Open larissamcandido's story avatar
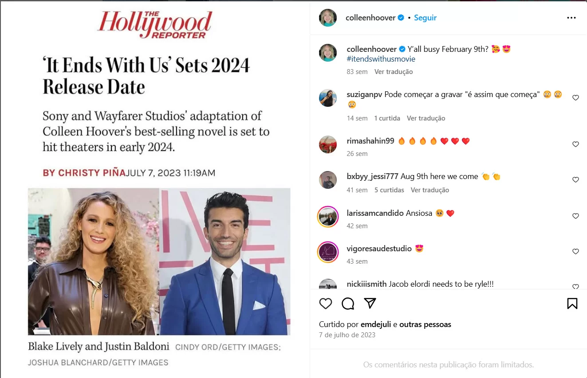 click(328, 216)
